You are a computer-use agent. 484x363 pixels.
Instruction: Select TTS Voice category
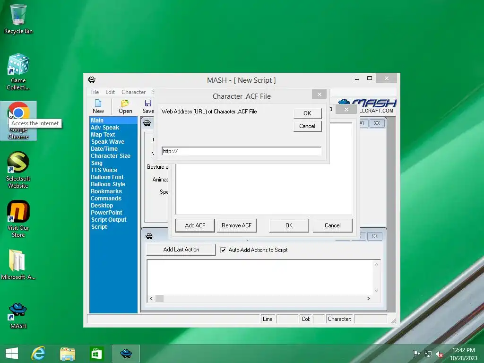(x=113, y=170)
